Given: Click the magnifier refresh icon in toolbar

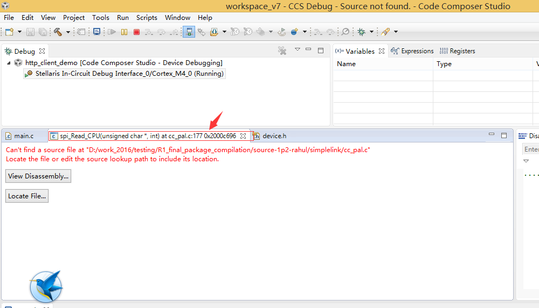Looking at the screenshot, I should [345, 32].
